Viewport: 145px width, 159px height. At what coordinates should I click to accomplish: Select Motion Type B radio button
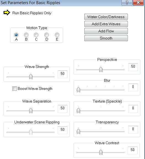coord(26,35)
